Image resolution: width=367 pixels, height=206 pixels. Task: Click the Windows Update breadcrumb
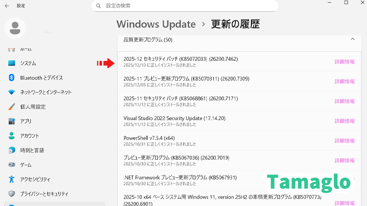[156, 24]
